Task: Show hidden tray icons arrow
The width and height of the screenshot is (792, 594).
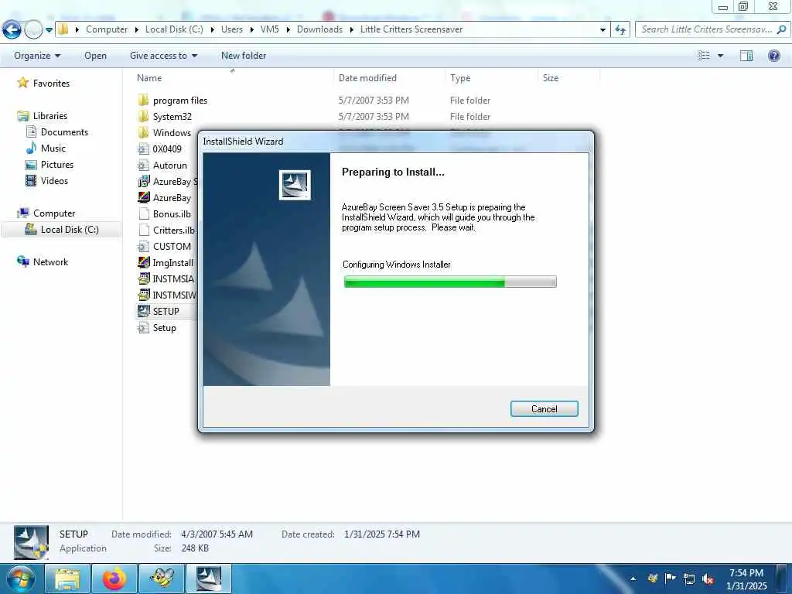Action: [633, 579]
